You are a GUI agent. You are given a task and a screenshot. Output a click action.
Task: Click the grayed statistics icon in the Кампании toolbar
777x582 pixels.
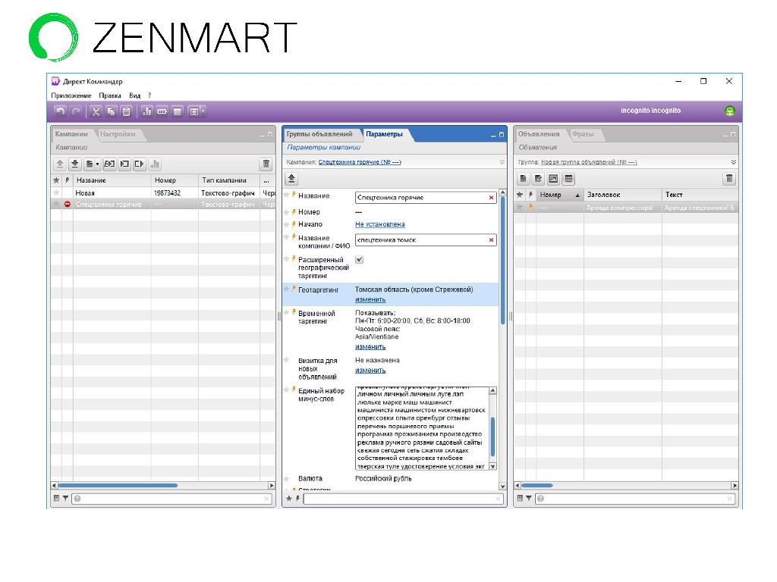coord(155,164)
